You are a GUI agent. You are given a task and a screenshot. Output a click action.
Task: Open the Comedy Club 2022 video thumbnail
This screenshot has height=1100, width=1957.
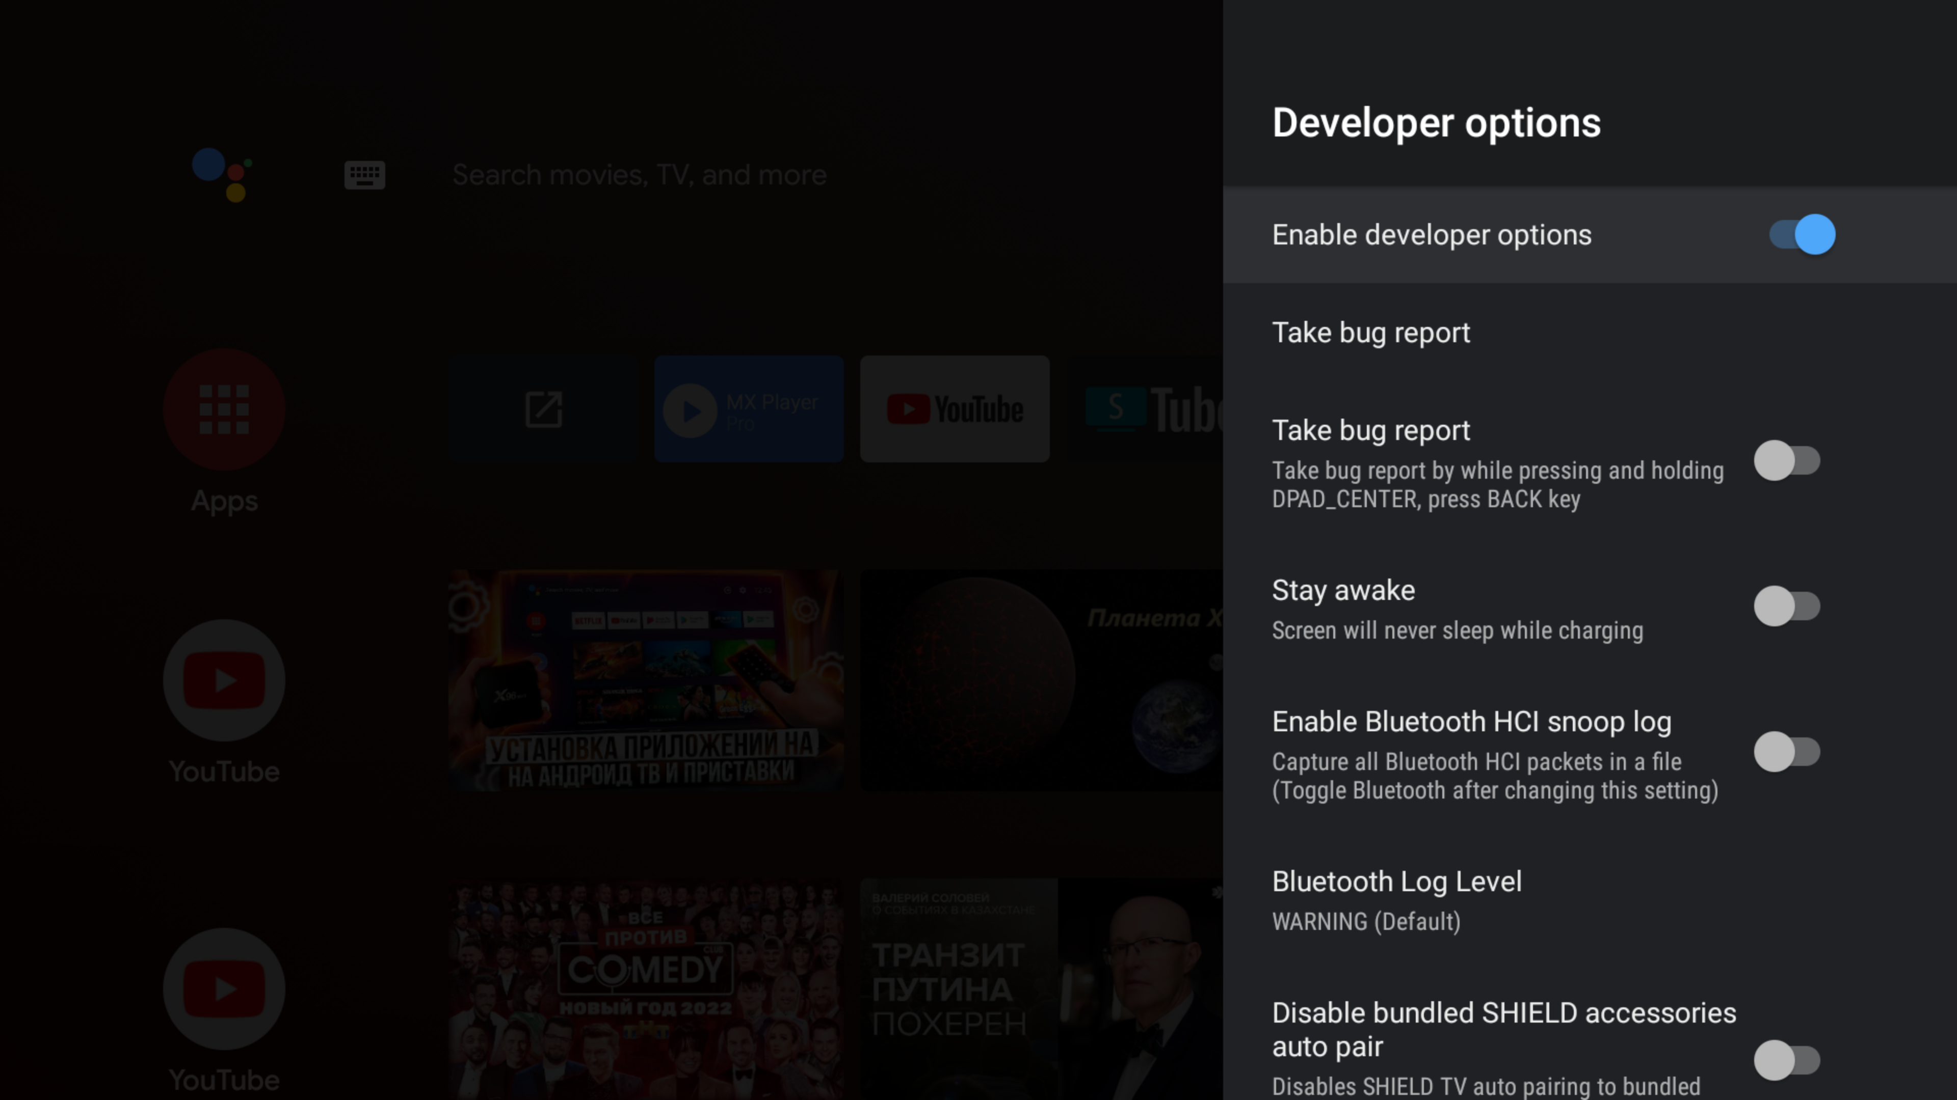645,987
